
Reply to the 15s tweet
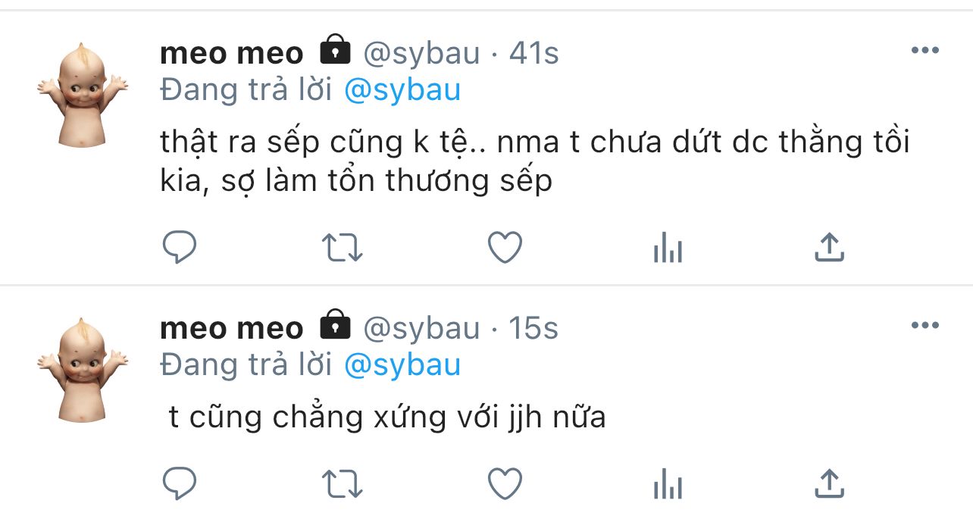[180, 483]
